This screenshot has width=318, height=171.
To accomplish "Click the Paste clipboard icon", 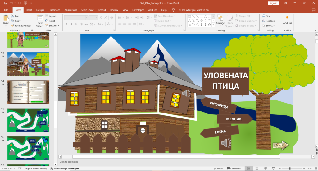I will 6,18.
